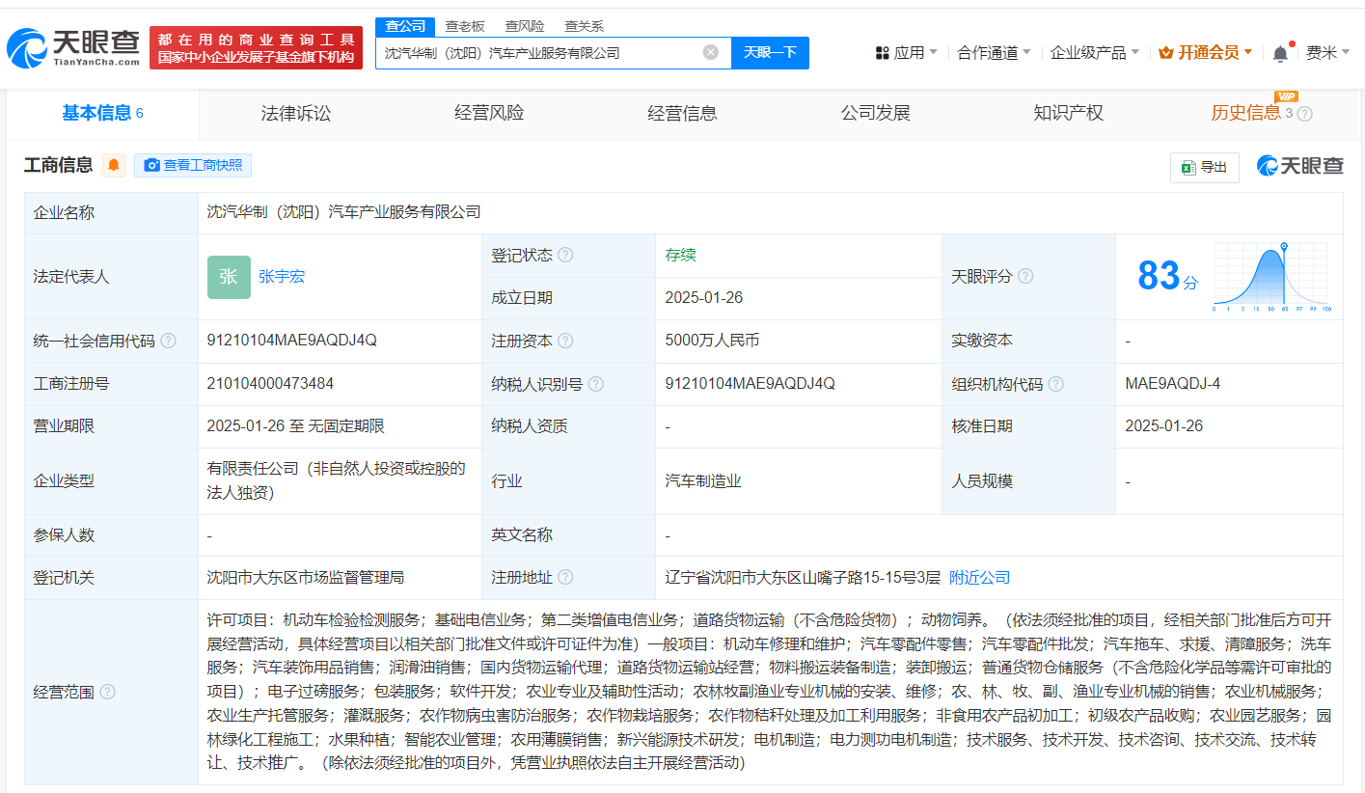1365x793 pixels.
Task: Open legal representative 张宇宏 link
Action: [282, 277]
